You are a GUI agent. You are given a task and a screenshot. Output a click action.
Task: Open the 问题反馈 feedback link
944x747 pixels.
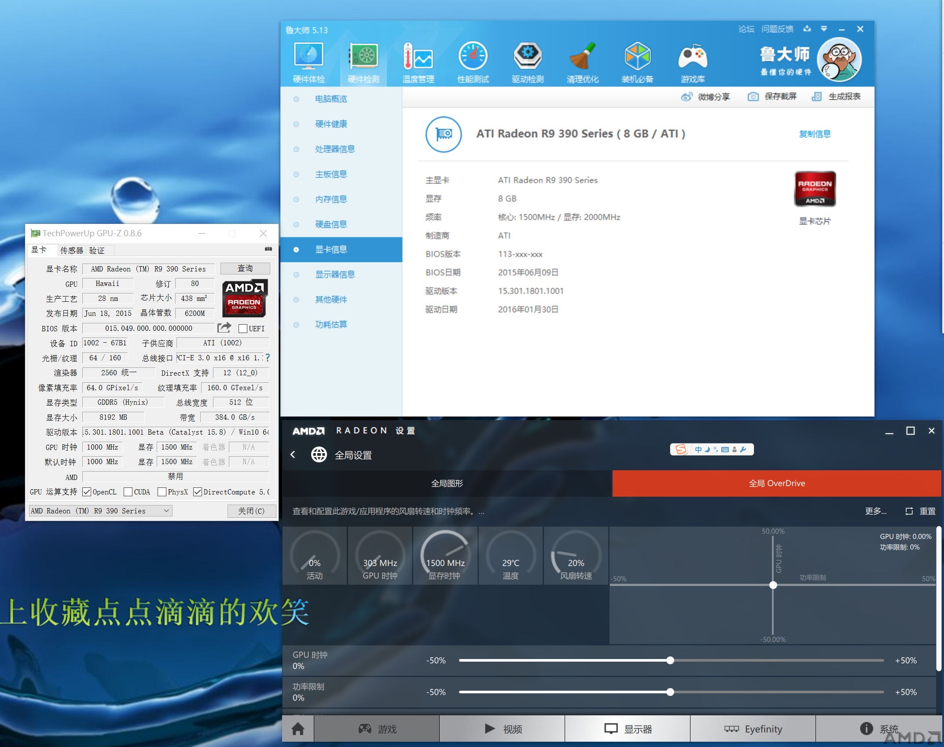point(777,29)
